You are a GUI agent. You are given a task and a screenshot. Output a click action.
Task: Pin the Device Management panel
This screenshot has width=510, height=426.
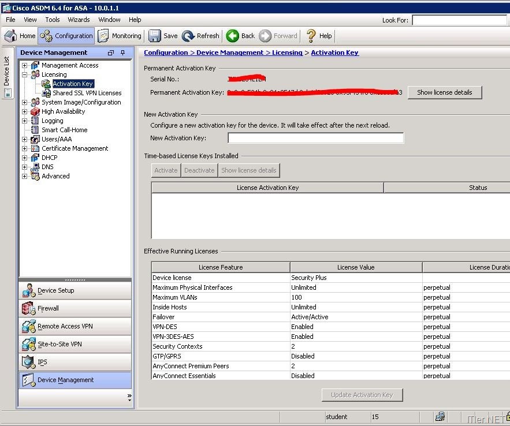coord(122,53)
